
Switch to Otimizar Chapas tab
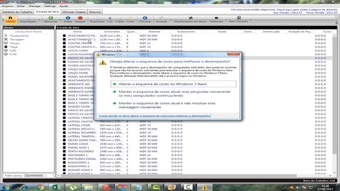(x=74, y=12)
